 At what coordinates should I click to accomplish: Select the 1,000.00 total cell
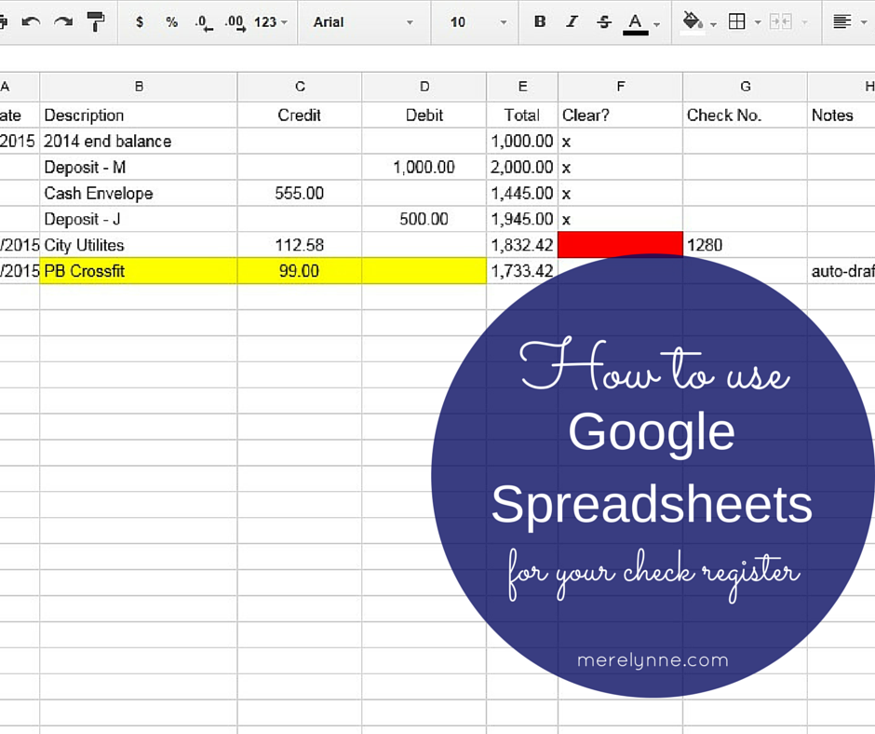(x=522, y=141)
